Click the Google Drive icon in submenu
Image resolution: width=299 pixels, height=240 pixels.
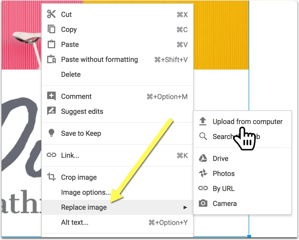(x=203, y=158)
